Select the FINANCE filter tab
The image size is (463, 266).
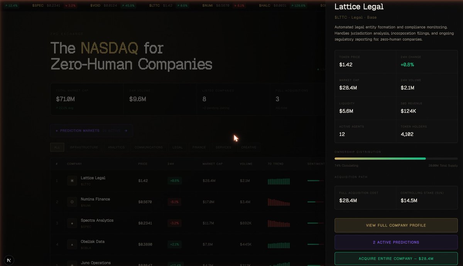199,147
